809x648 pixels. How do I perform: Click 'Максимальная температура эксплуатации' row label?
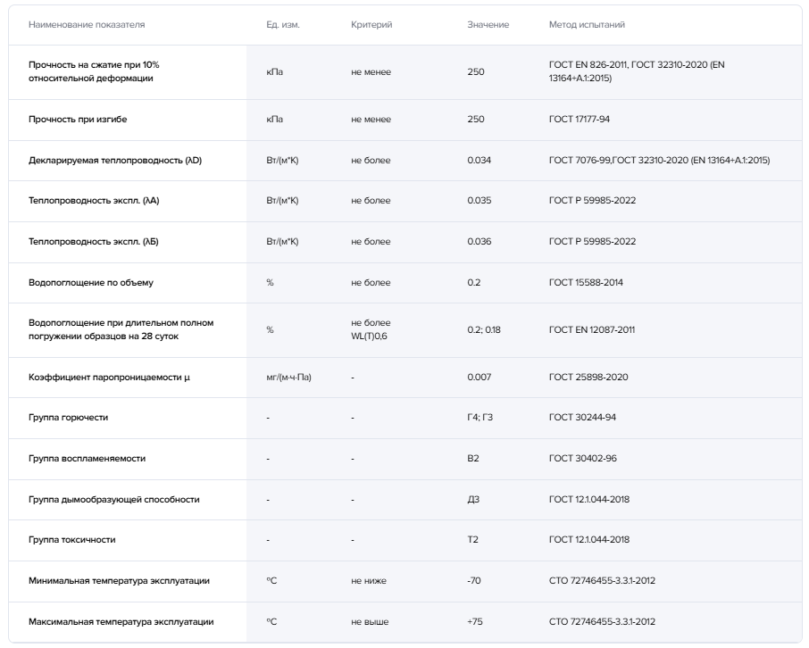tap(121, 622)
